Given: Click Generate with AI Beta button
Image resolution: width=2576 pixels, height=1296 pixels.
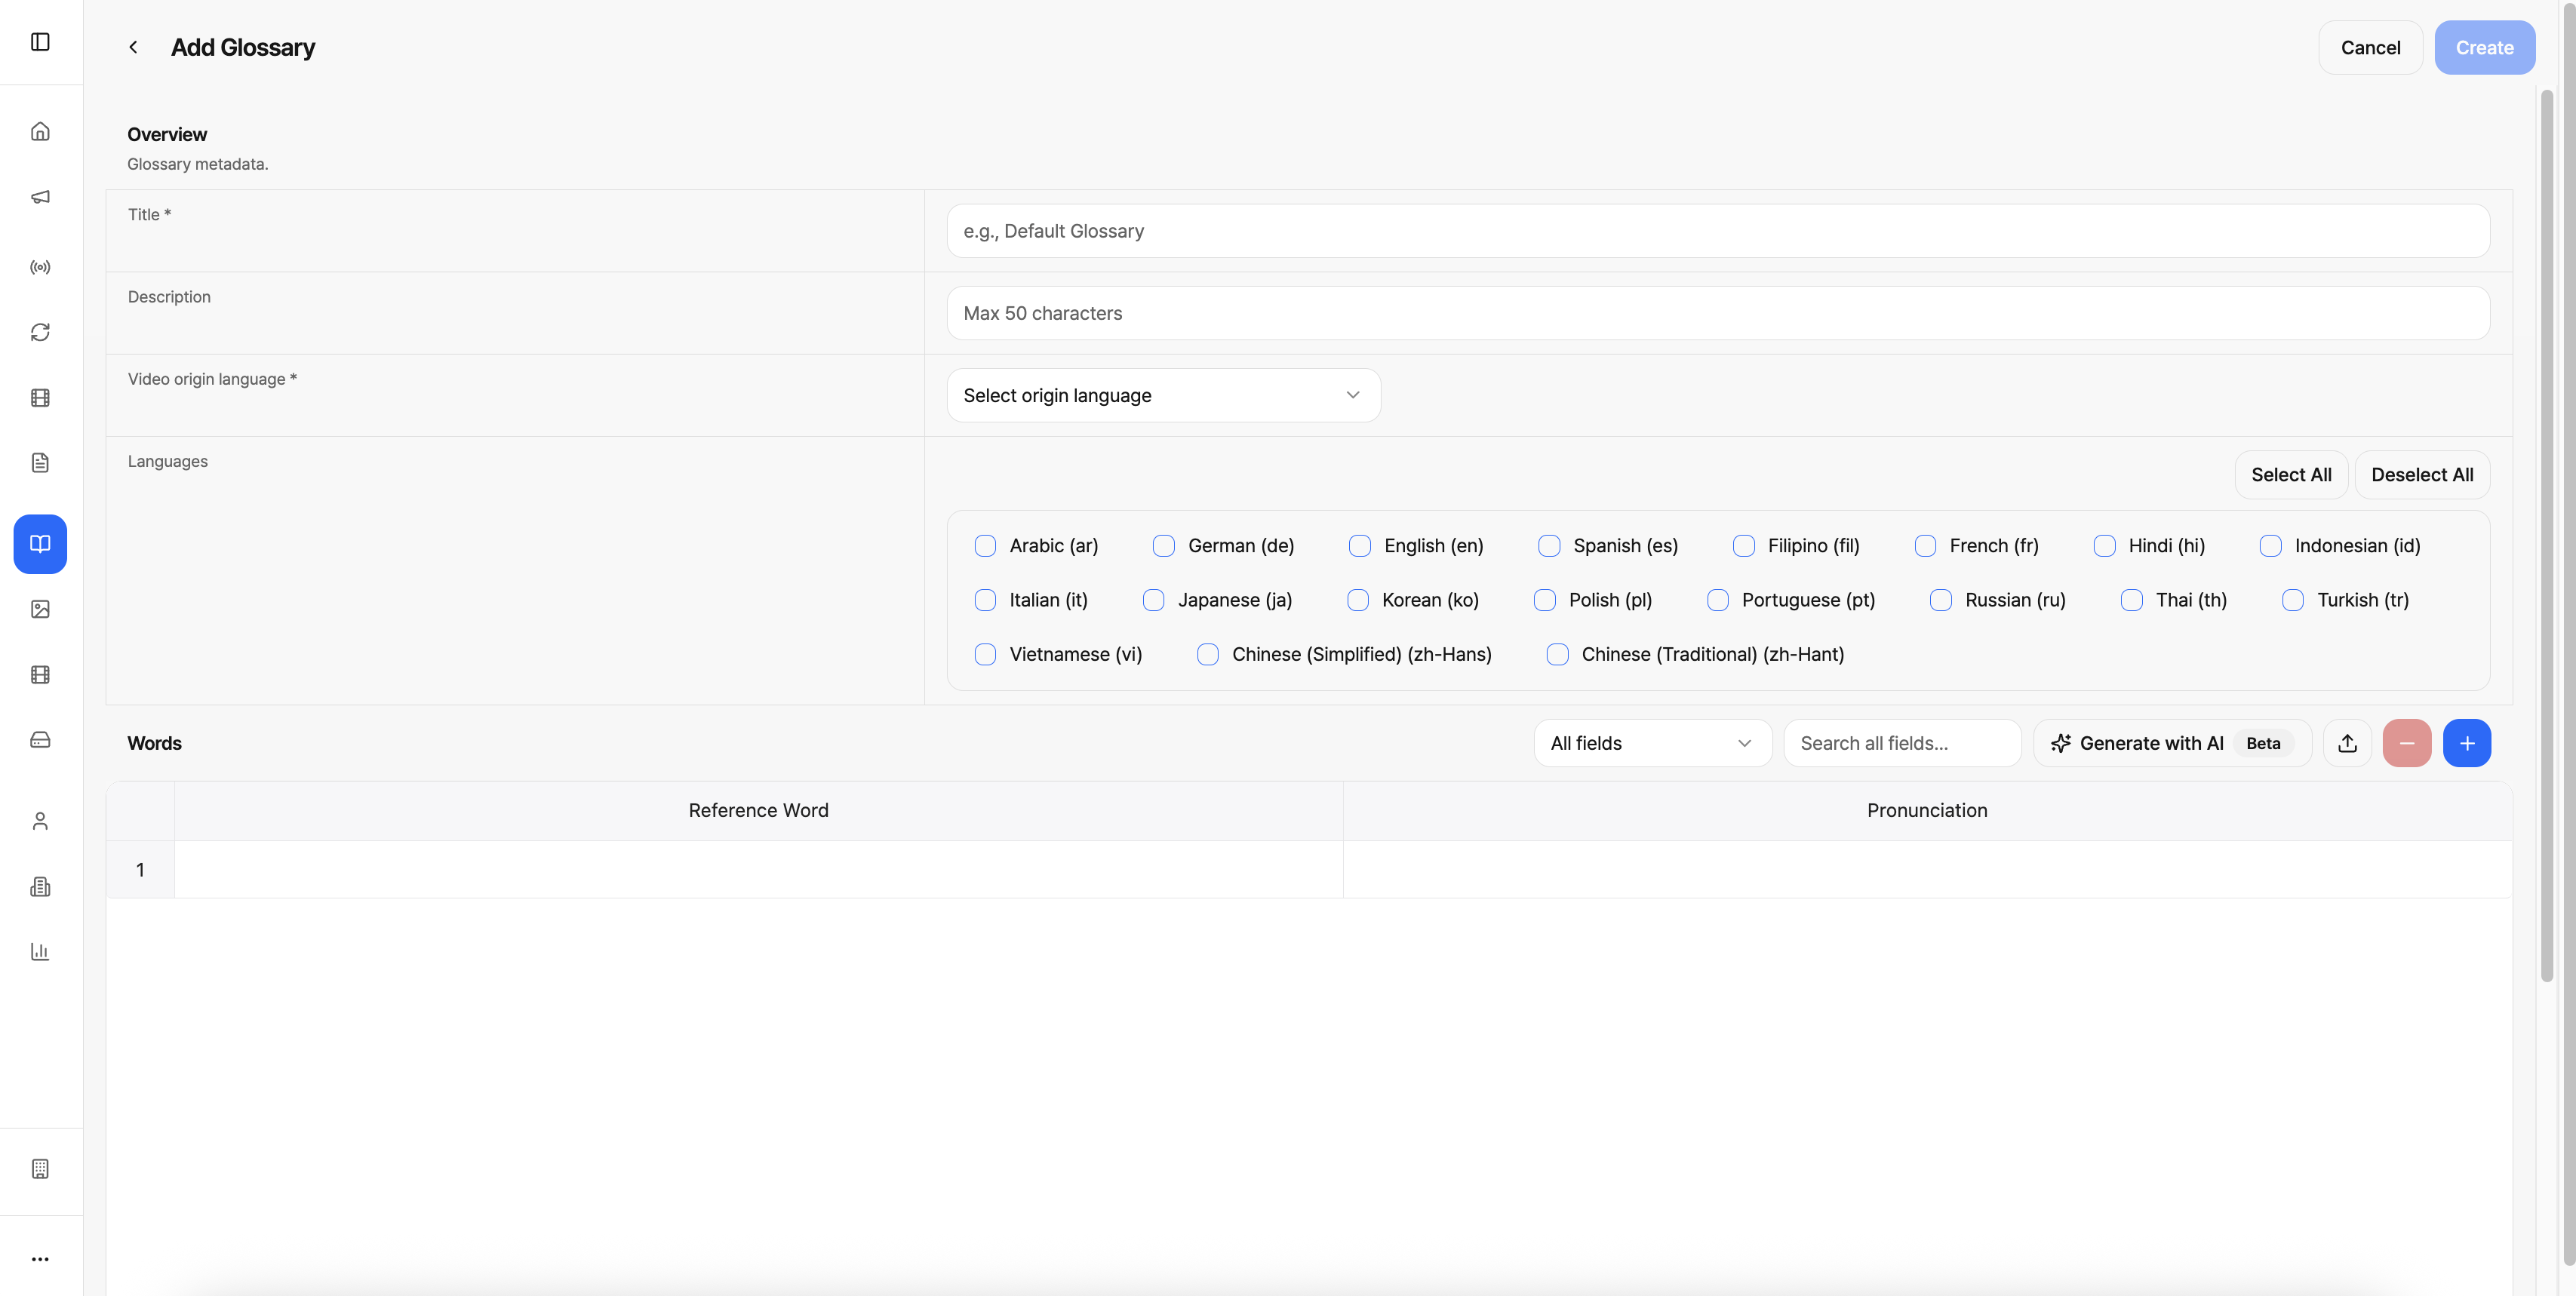Looking at the screenshot, I should [2172, 743].
